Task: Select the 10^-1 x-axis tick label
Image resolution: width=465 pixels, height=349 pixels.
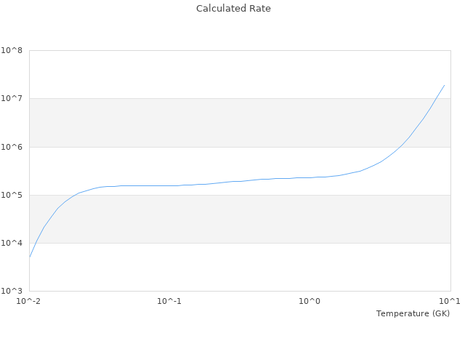Action: (x=169, y=301)
